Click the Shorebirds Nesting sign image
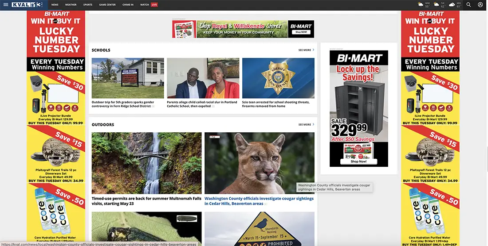Viewport: 488px width, 246px height. 259,229
